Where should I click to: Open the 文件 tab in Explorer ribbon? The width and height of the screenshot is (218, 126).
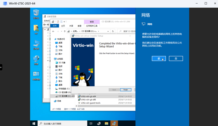coord(55,26)
